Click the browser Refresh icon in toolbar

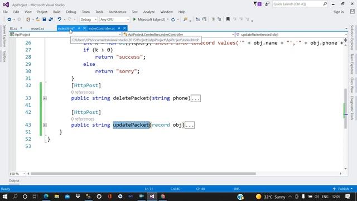click(x=173, y=20)
